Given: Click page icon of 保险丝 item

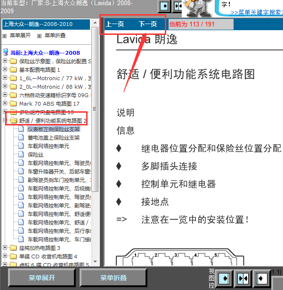Looking at the screenshot, I should (21, 154).
